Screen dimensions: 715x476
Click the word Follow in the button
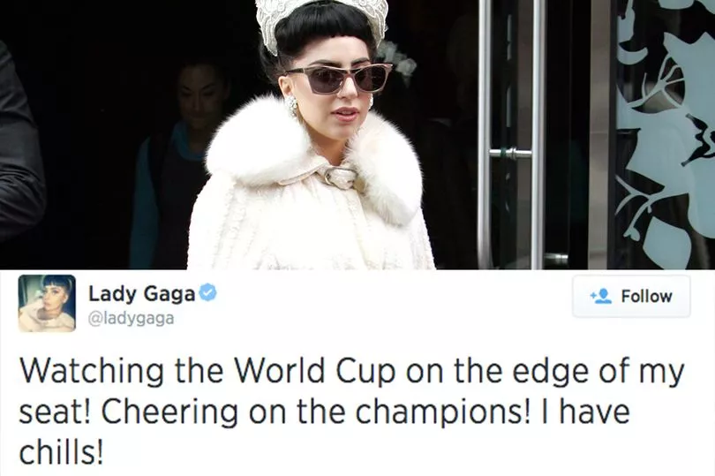tap(647, 296)
